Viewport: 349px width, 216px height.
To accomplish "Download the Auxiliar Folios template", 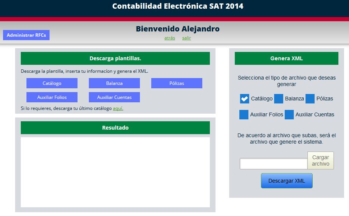I will pyautogui.click(x=52, y=97).
